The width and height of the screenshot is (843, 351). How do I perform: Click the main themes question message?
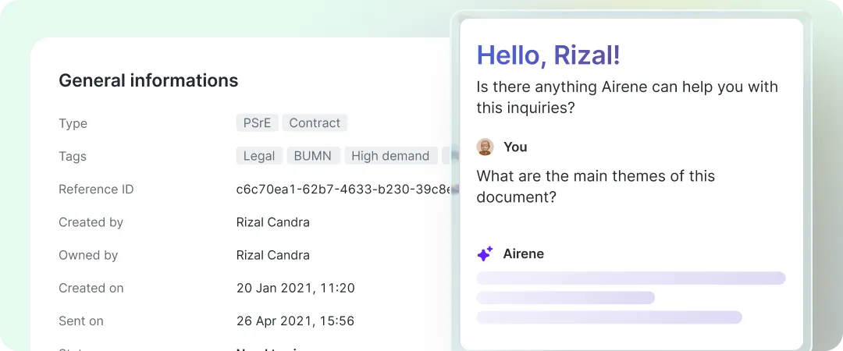[x=596, y=186]
